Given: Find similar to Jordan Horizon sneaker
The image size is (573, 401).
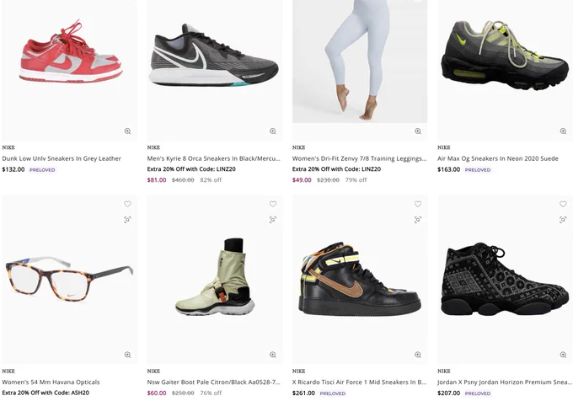Looking at the screenshot, I should [563, 220].
